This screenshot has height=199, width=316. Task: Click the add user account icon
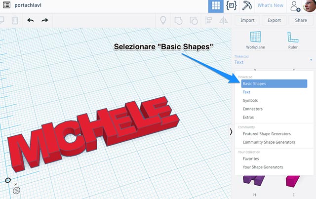295,6
